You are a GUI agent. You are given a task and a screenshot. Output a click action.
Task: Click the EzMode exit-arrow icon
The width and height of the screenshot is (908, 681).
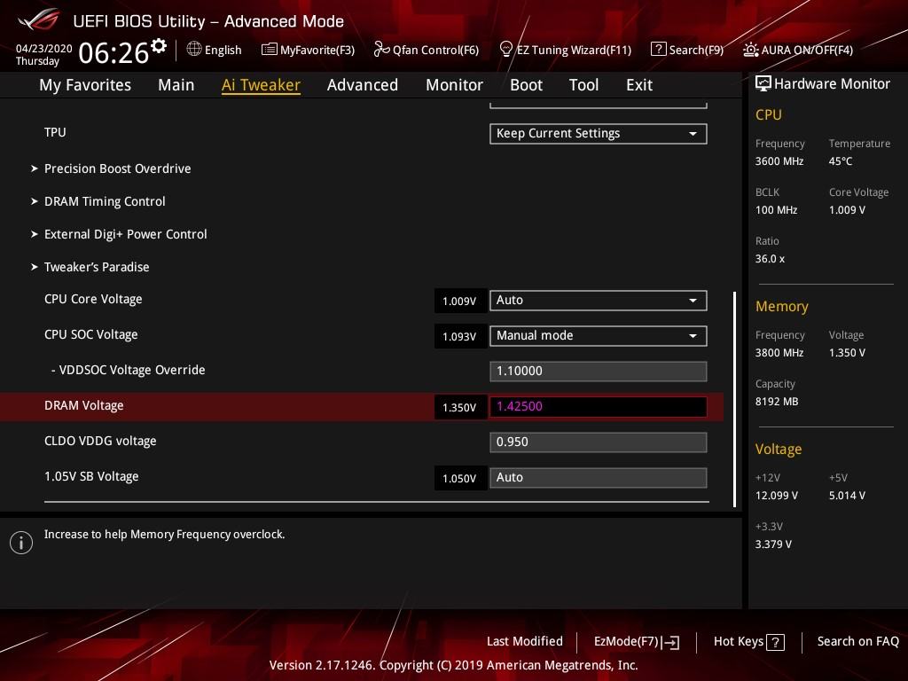(x=670, y=642)
